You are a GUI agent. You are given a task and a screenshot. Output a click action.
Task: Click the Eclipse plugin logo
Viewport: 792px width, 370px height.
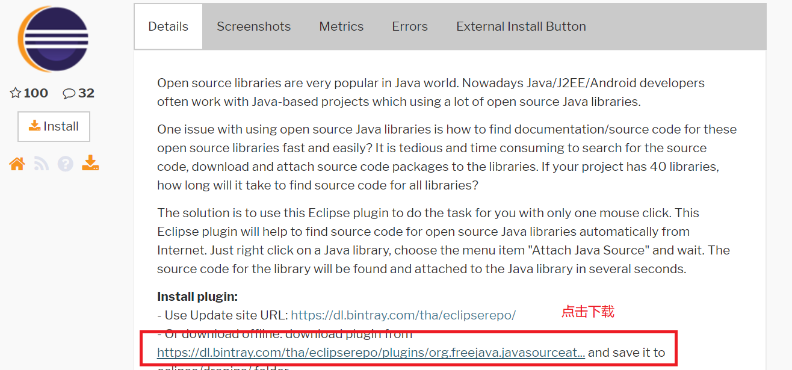(x=53, y=39)
